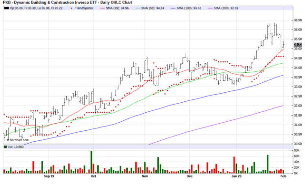Click the tall red volume bar before Jan 20
305x185 pixels.
[234, 165]
